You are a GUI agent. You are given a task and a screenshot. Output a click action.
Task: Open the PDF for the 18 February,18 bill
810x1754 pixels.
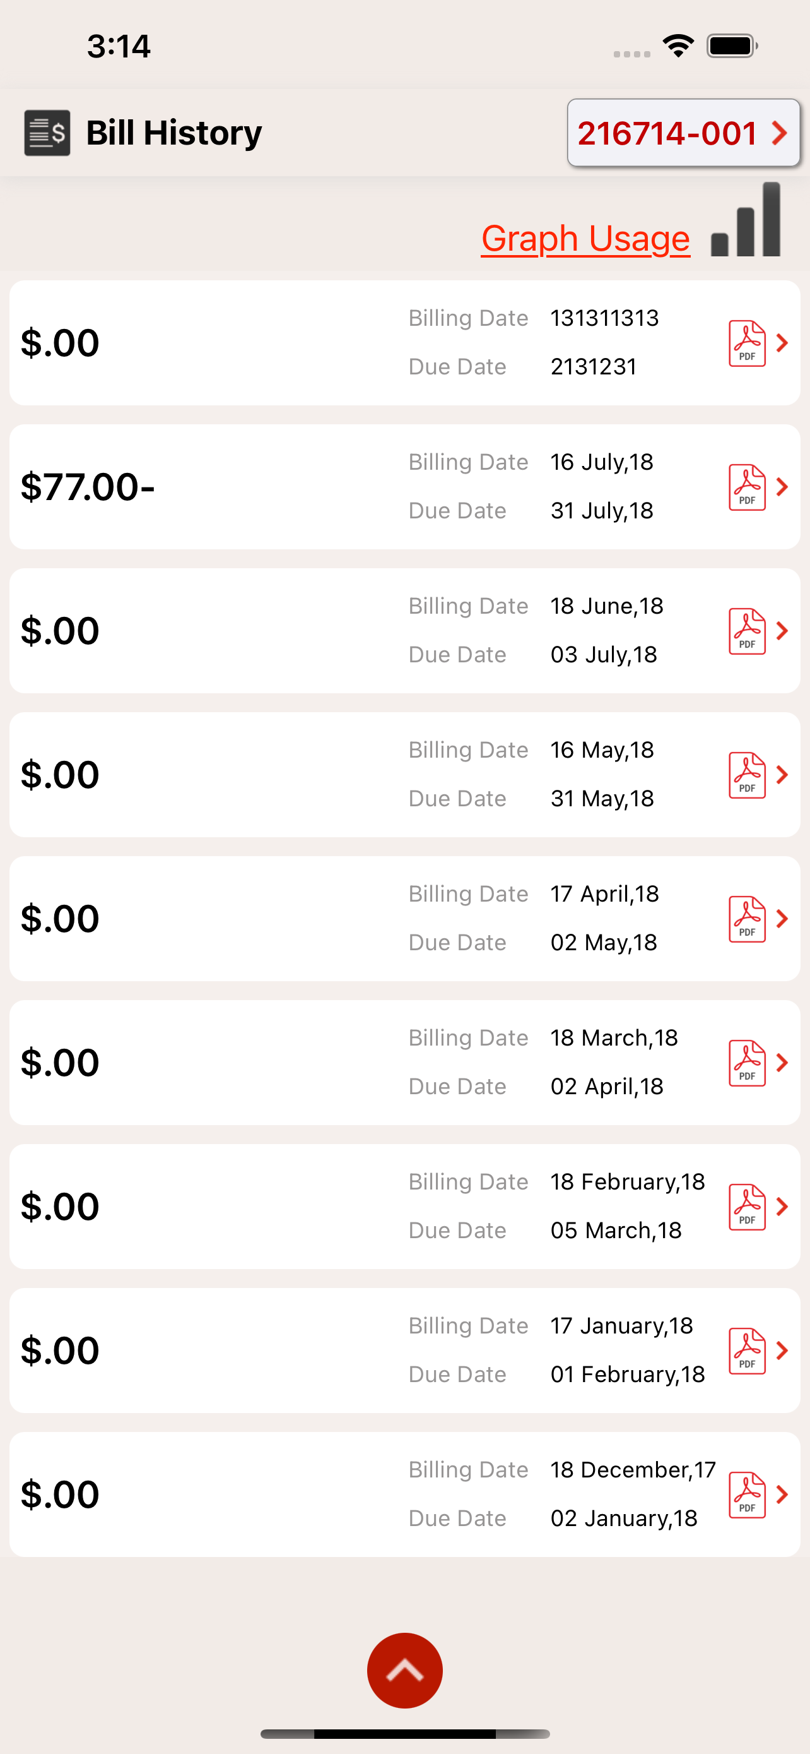(747, 1207)
